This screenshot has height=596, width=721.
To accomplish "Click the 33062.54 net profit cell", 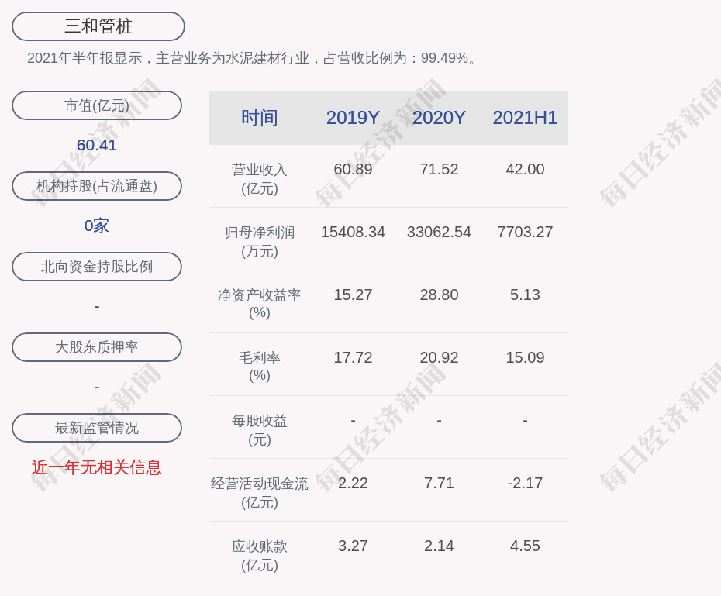I will 439,232.
